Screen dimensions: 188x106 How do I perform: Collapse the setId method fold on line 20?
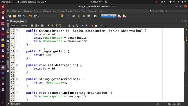[17, 65]
